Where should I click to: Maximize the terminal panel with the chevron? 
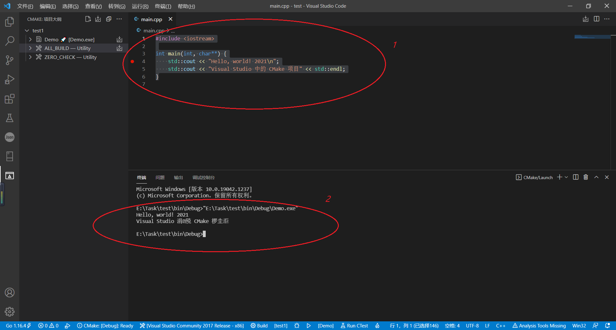point(596,177)
